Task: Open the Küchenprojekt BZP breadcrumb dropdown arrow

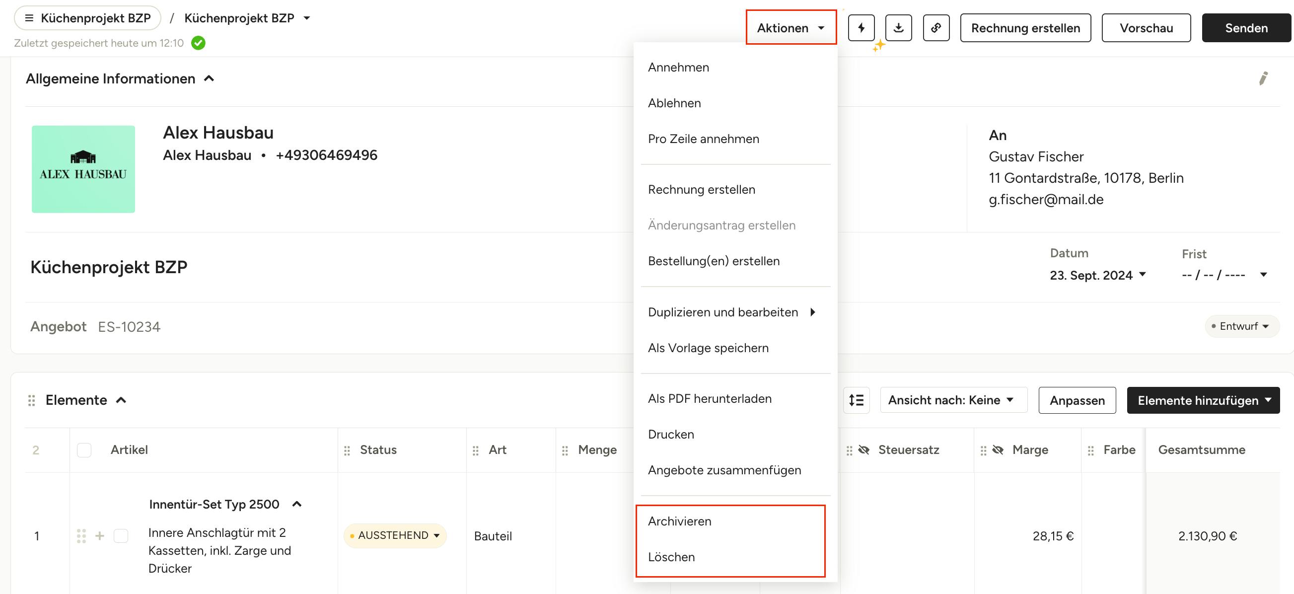Action: (x=306, y=18)
